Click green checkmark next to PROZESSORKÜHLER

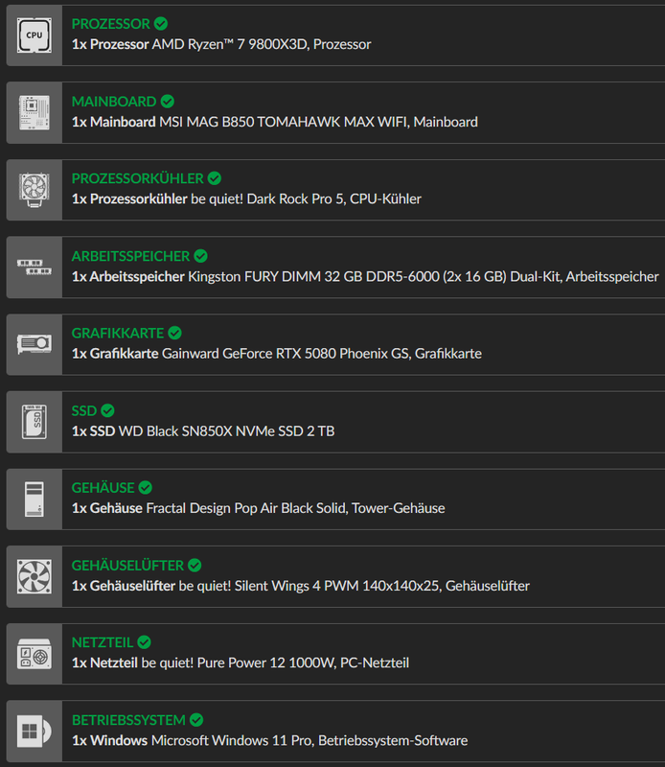click(215, 178)
